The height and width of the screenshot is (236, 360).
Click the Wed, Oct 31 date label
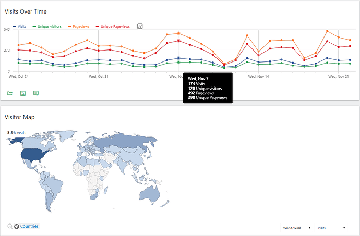tap(98, 76)
